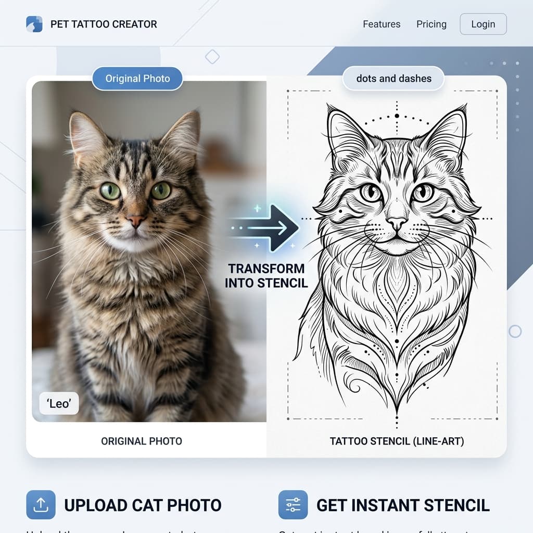
Task: Select the dots and dashes pill label
Action: coord(394,79)
